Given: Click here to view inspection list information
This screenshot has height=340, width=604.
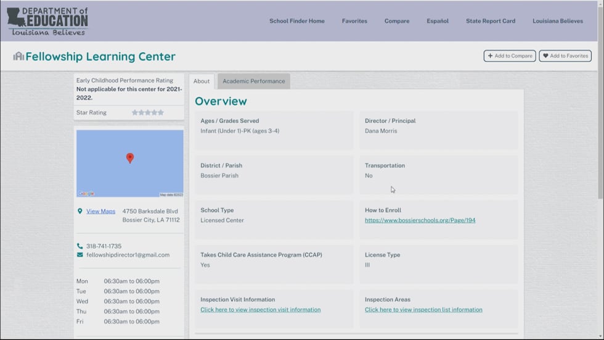Looking at the screenshot, I should pyautogui.click(x=423, y=310).
